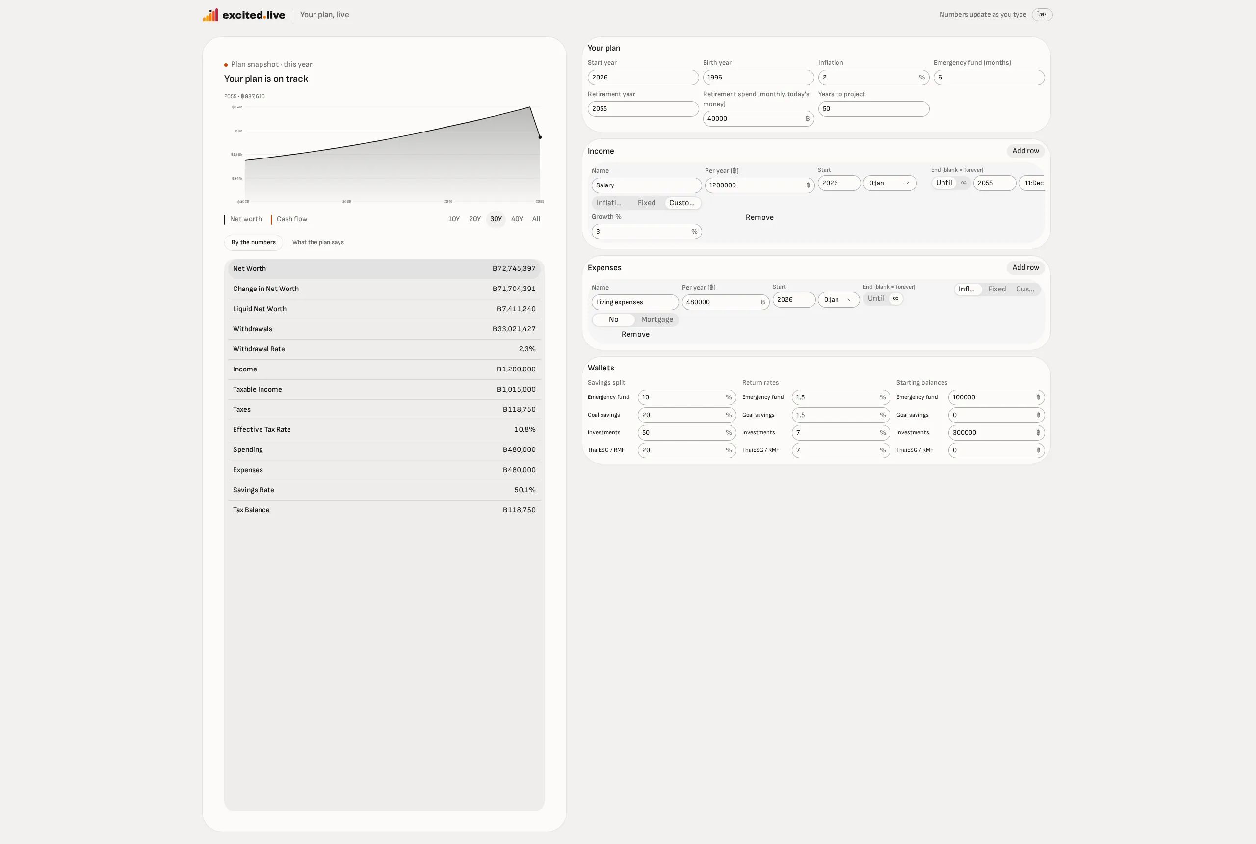Switch to What the plan says tab
Image resolution: width=1256 pixels, height=844 pixels.
(317, 243)
